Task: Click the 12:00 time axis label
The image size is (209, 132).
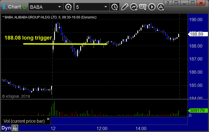Action: pos(102,128)
